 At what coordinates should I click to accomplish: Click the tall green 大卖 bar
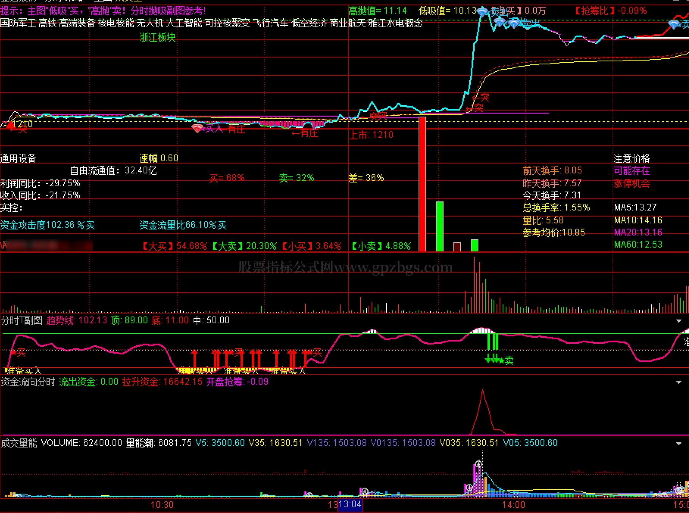click(439, 226)
